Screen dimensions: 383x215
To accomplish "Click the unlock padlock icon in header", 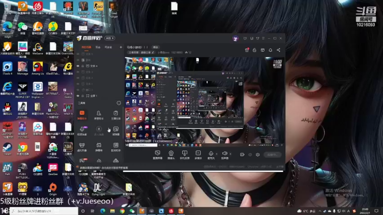I will coord(255,50).
